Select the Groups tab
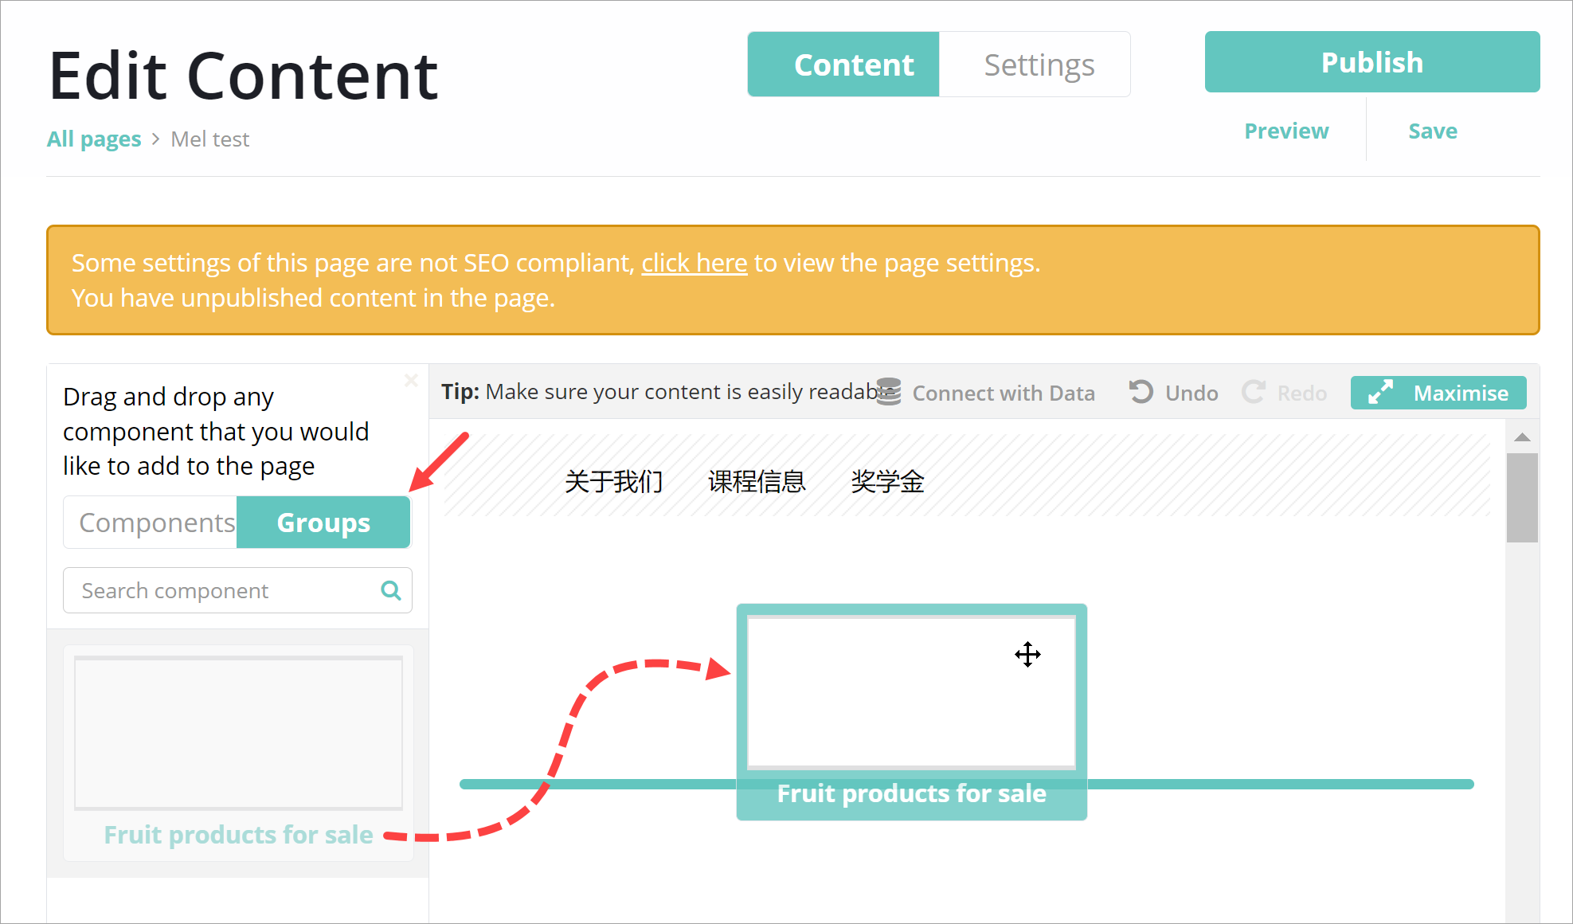 point(323,523)
